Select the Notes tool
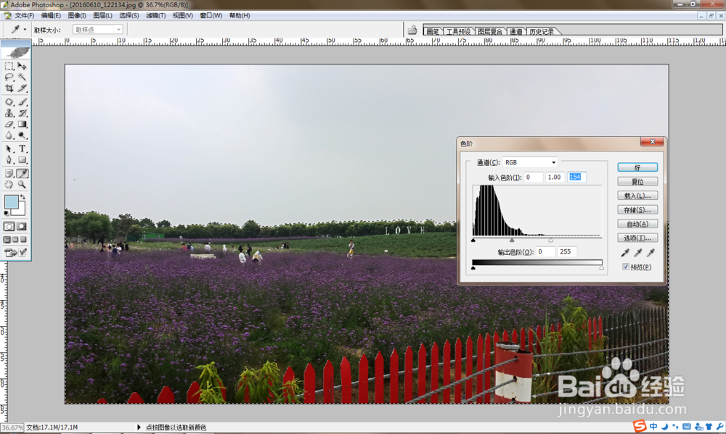The image size is (726, 434). click(x=9, y=173)
